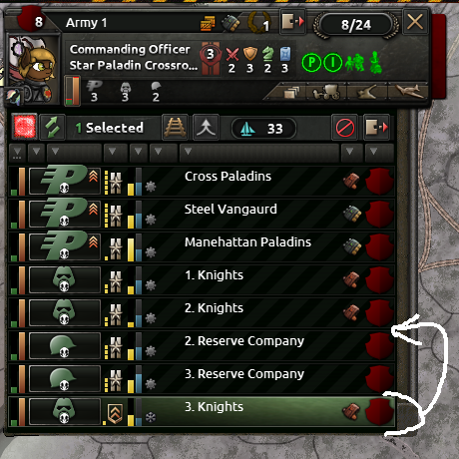The width and height of the screenshot is (459, 459).
Task: Click the commander portrait thumbnail
Action: 33,68
